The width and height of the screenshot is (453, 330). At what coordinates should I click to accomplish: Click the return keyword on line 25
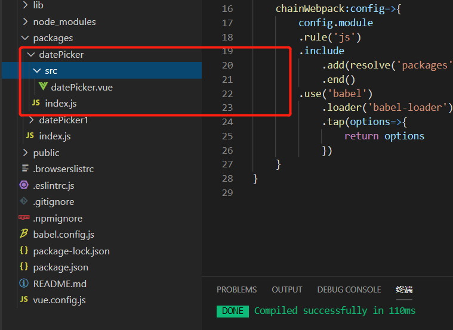click(362, 136)
